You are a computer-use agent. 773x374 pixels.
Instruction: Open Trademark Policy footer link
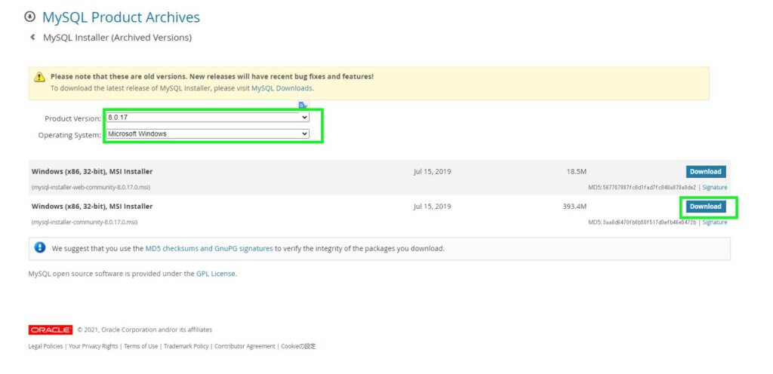[186, 346]
